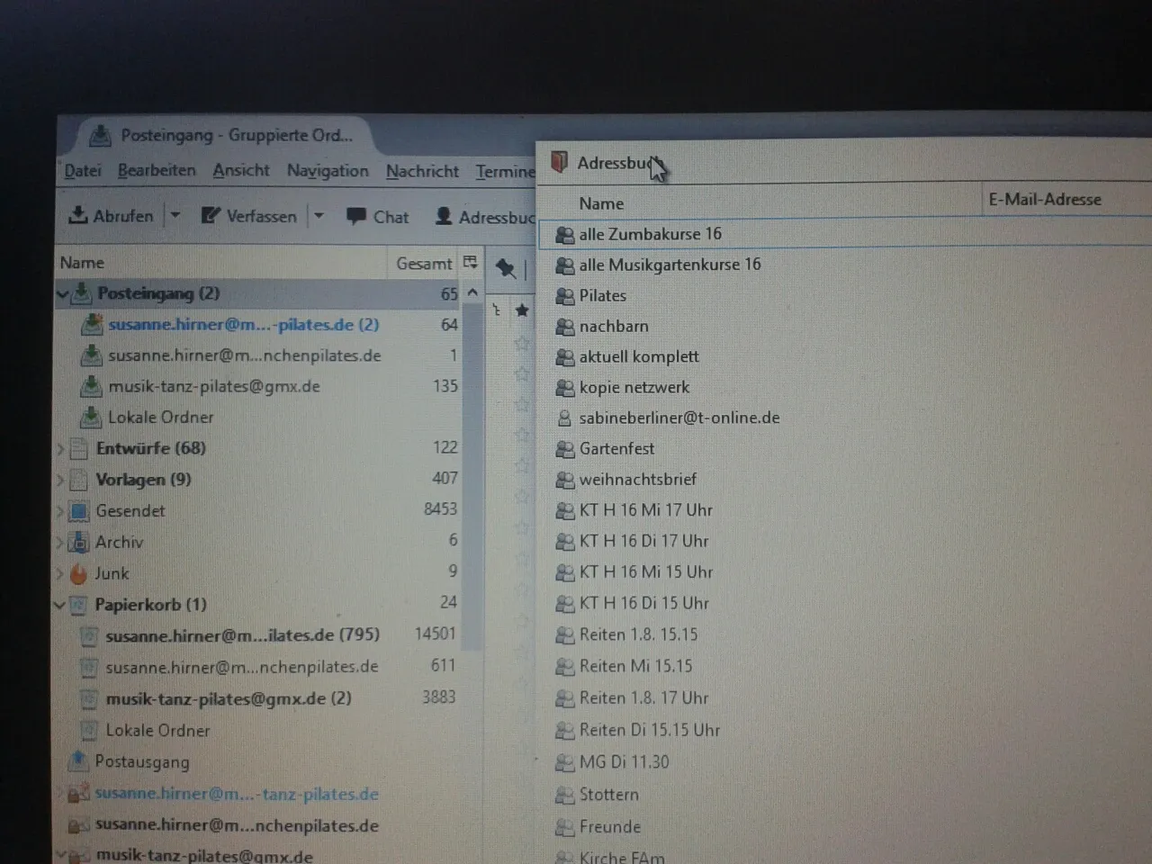
Task: Sort address book by E-Mail-Adresse column
Action: tap(1045, 200)
